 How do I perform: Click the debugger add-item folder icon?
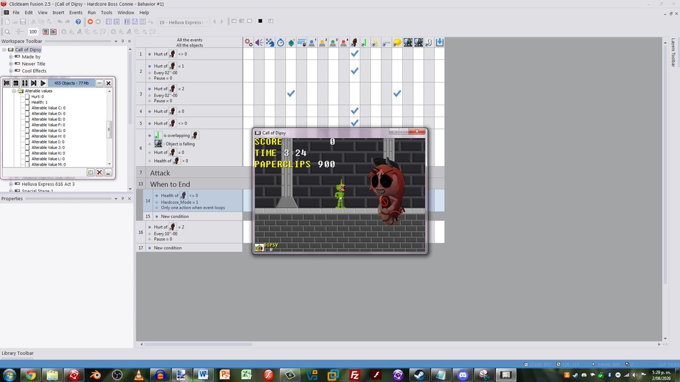90,172
